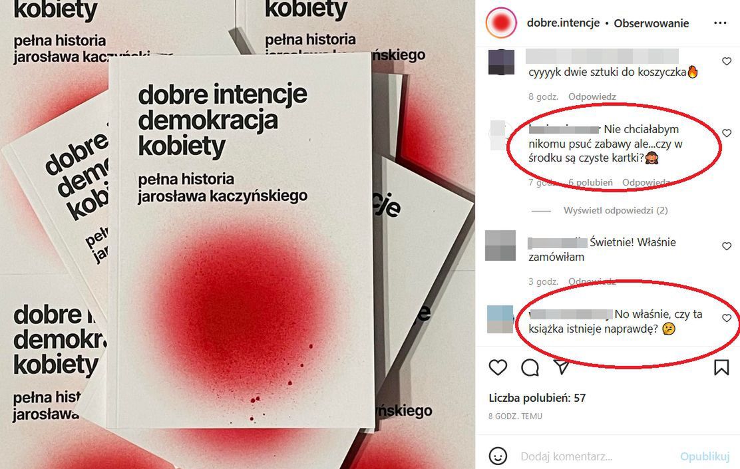View 'Liczba polubień: 57' likes list
740x469 pixels.
pyautogui.click(x=537, y=398)
